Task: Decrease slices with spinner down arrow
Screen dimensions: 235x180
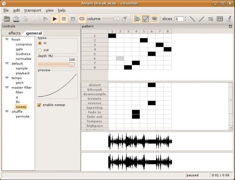Action: [185, 20]
